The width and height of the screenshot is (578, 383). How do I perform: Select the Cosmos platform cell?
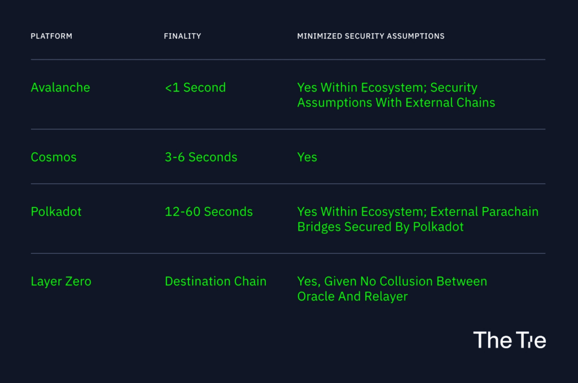coord(54,157)
